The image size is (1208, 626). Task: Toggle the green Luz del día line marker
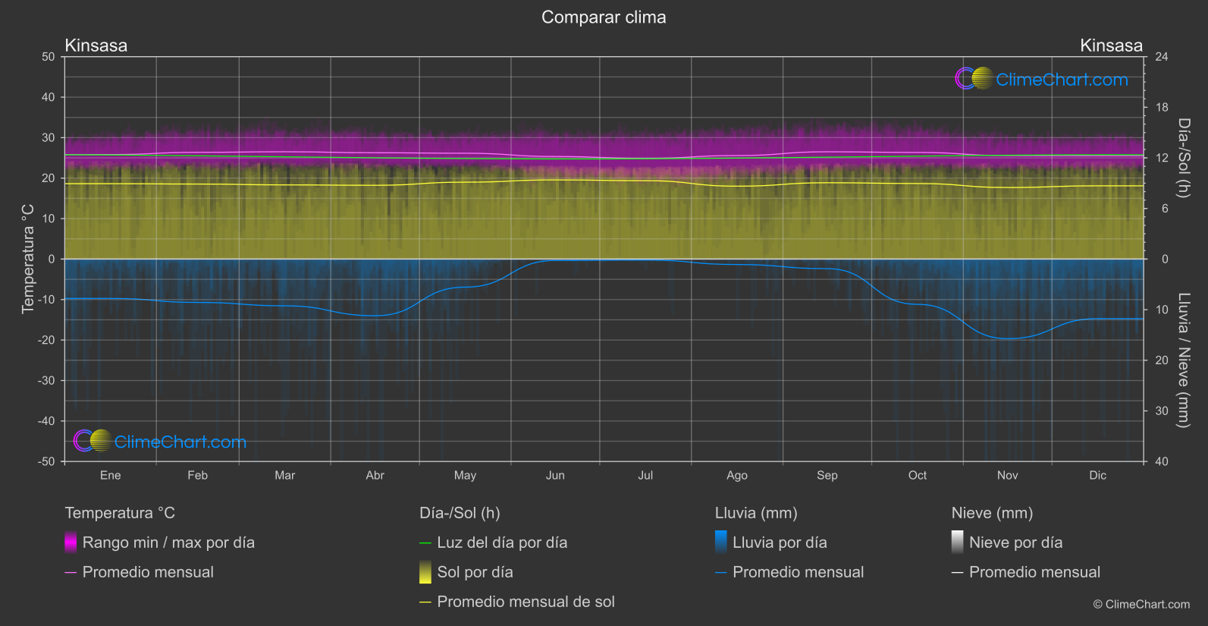(425, 543)
